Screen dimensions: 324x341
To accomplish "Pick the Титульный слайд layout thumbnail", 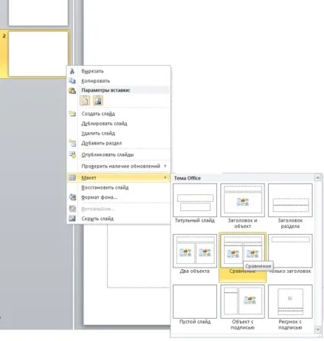I will (x=195, y=200).
